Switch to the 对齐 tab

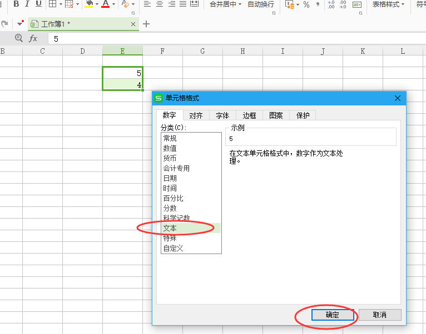click(196, 115)
